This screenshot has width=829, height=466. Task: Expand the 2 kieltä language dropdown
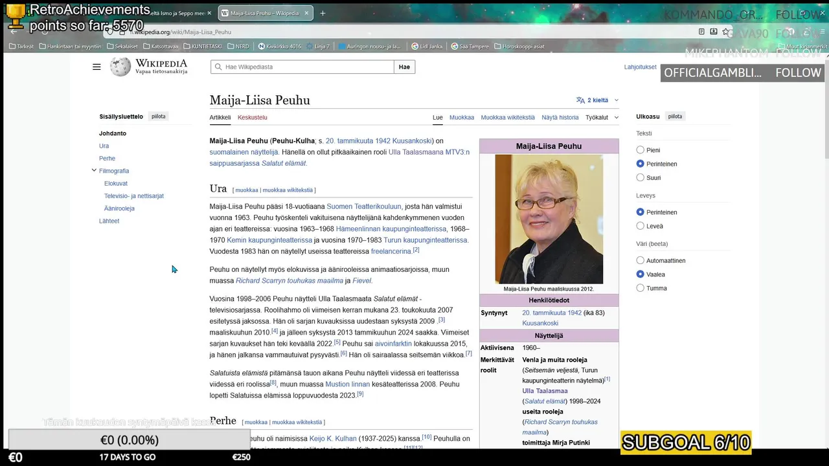(x=597, y=100)
